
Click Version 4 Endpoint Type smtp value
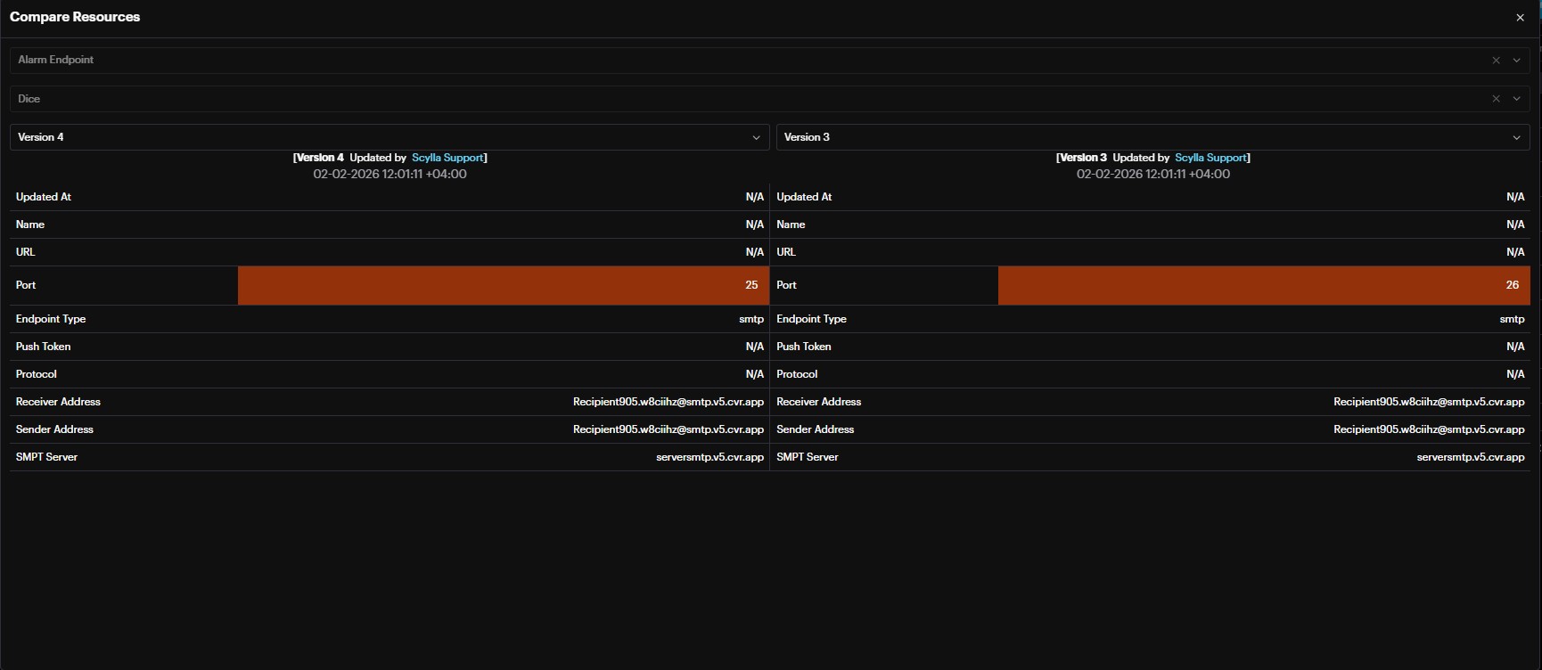(750, 319)
